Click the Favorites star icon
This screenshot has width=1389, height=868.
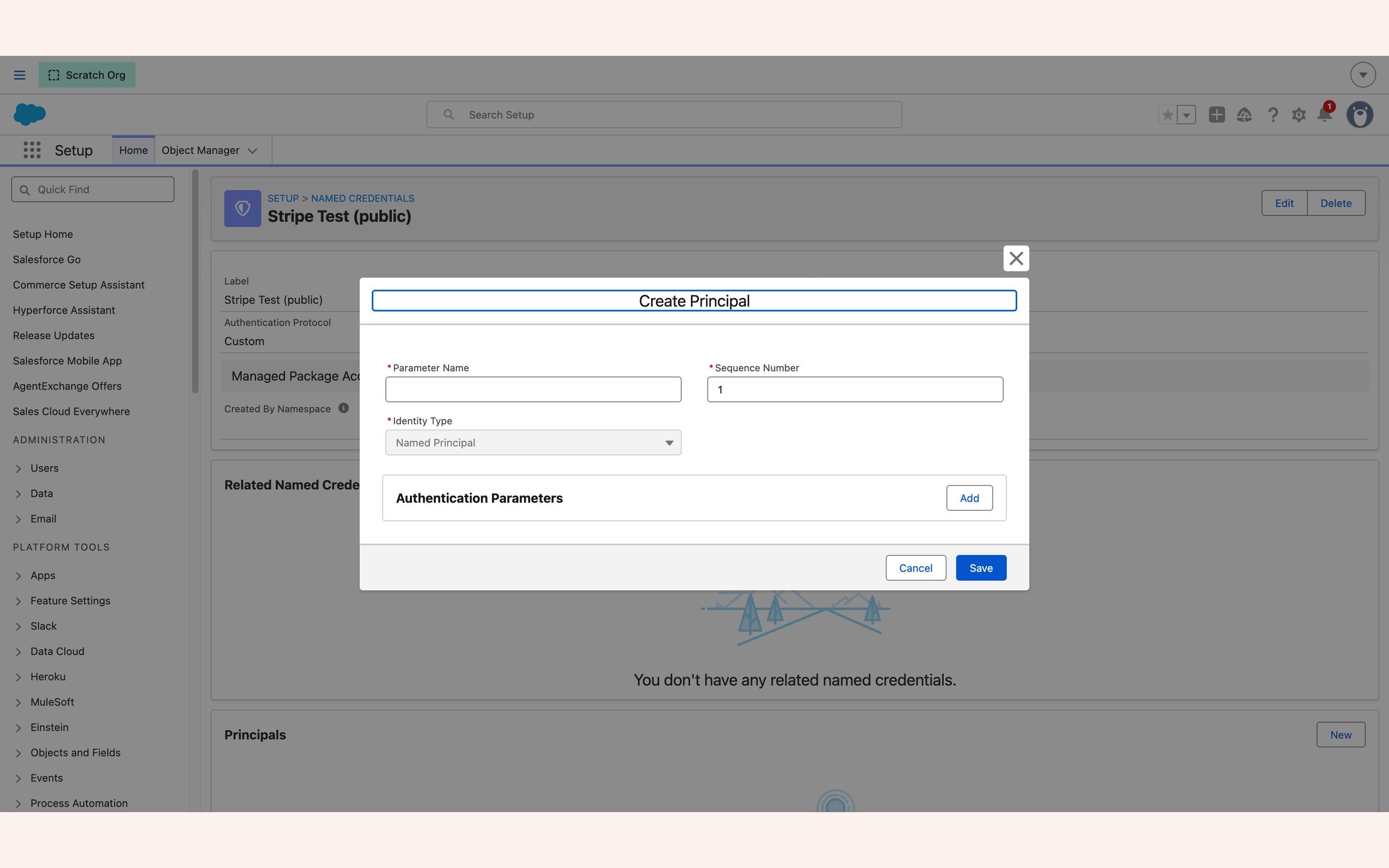[x=1168, y=115]
